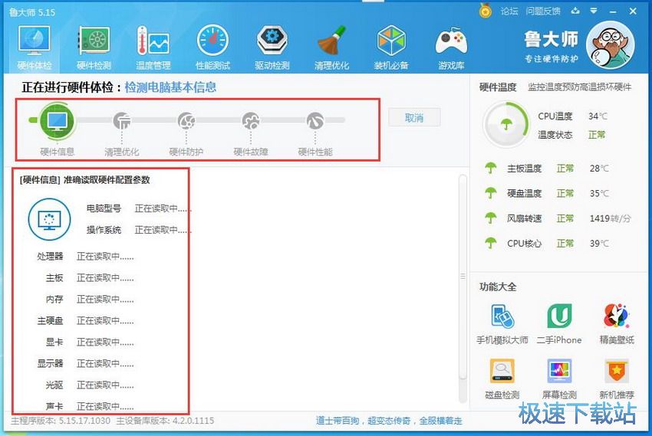Click the 主设备库版本 4.2.0.1115 text
The width and height of the screenshot is (652, 436).
click(165, 421)
